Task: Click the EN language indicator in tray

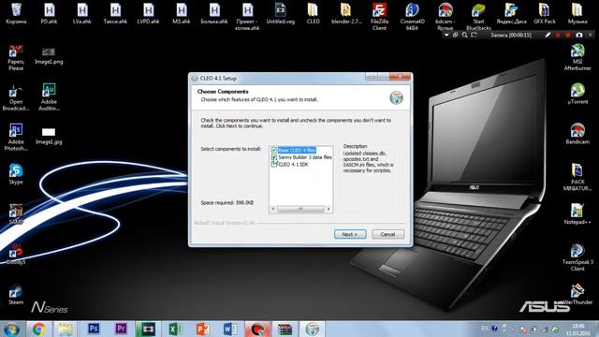Action: (485, 329)
